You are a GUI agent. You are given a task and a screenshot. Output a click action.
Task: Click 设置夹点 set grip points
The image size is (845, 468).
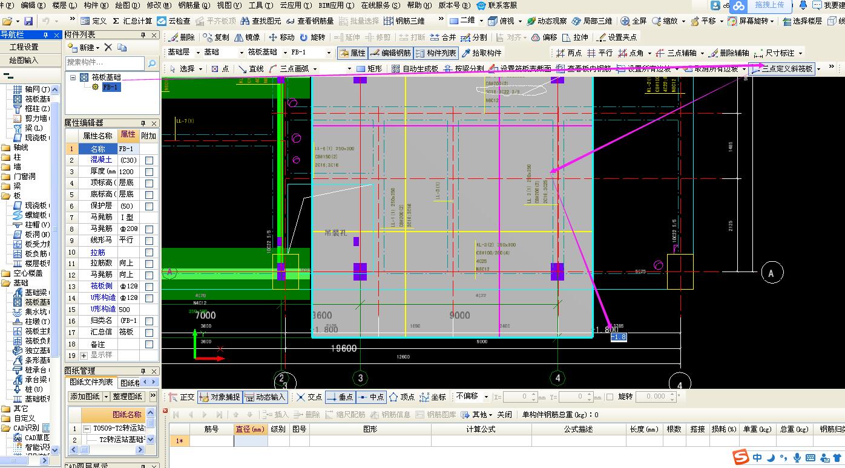617,37
